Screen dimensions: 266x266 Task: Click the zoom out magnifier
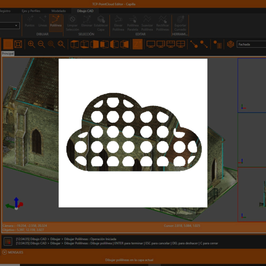41,44
